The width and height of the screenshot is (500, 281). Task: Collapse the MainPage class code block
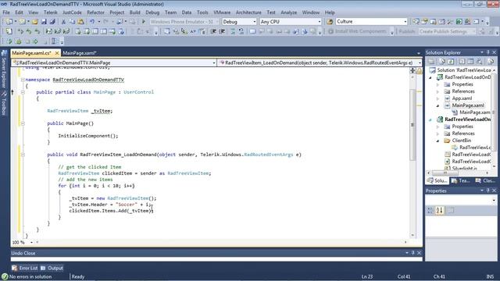[x=23, y=92]
